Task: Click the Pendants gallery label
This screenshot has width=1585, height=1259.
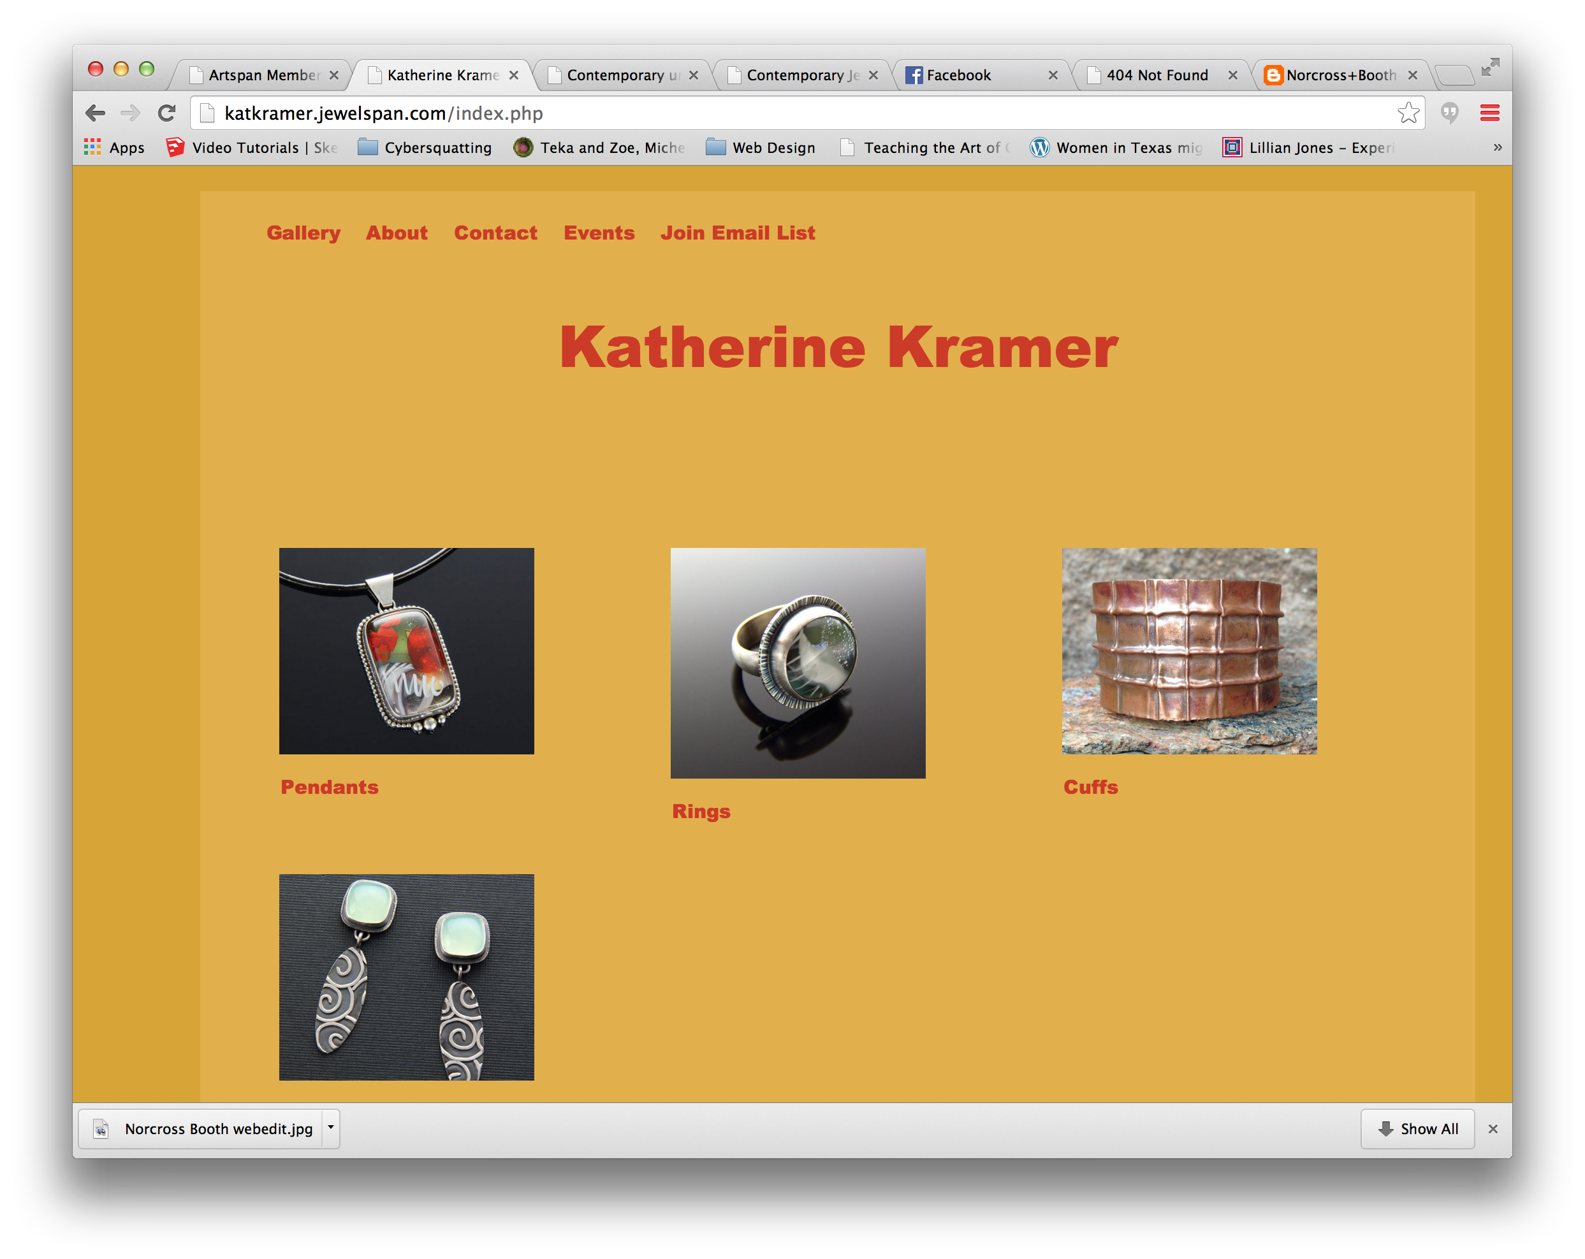Action: click(330, 788)
